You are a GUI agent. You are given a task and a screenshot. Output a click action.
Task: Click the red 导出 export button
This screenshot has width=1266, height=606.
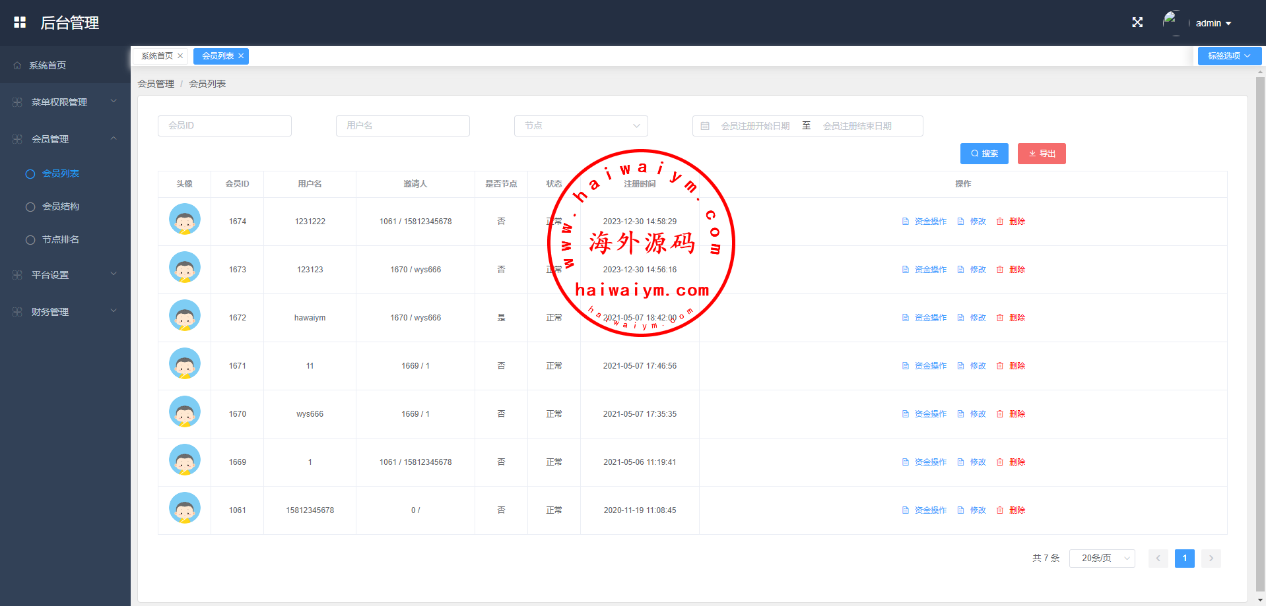pos(1042,154)
